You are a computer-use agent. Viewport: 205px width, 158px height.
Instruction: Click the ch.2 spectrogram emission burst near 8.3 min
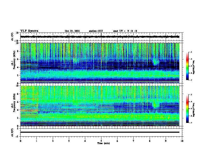[156, 104]
